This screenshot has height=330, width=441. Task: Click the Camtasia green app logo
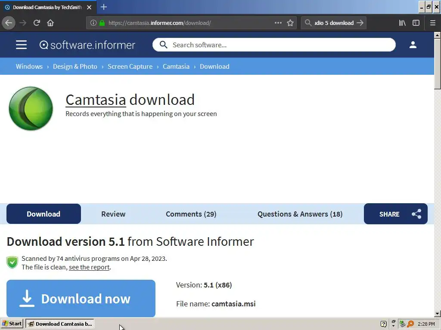coord(31,108)
